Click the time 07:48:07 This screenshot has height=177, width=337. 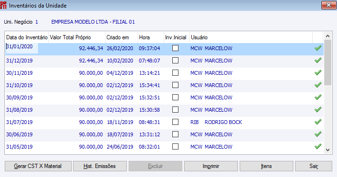[150, 61]
